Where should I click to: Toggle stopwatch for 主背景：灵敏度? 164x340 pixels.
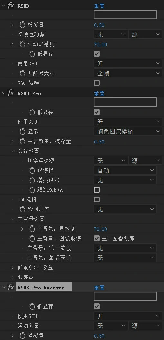[x=32, y=229]
